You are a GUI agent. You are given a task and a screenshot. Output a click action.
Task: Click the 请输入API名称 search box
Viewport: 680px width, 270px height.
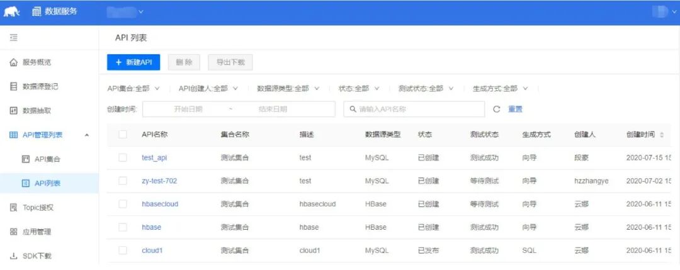(414, 110)
